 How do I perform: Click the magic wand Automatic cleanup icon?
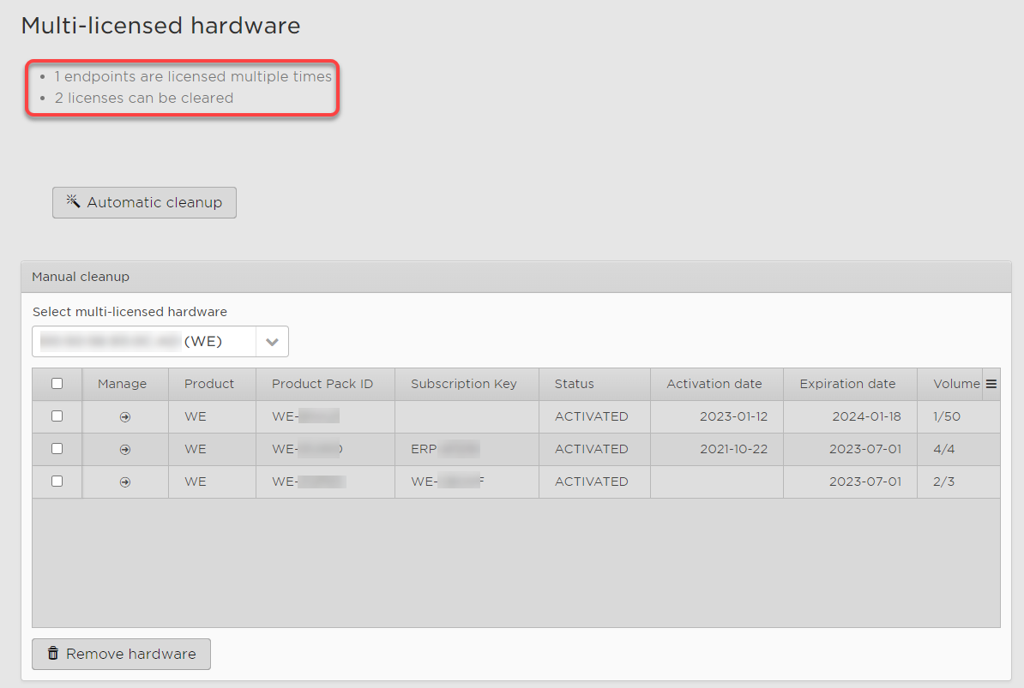click(x=73, y=201)
